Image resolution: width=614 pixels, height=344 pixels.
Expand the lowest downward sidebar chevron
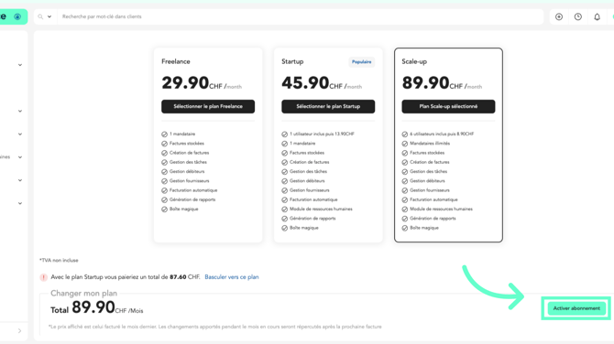point(20,203)
